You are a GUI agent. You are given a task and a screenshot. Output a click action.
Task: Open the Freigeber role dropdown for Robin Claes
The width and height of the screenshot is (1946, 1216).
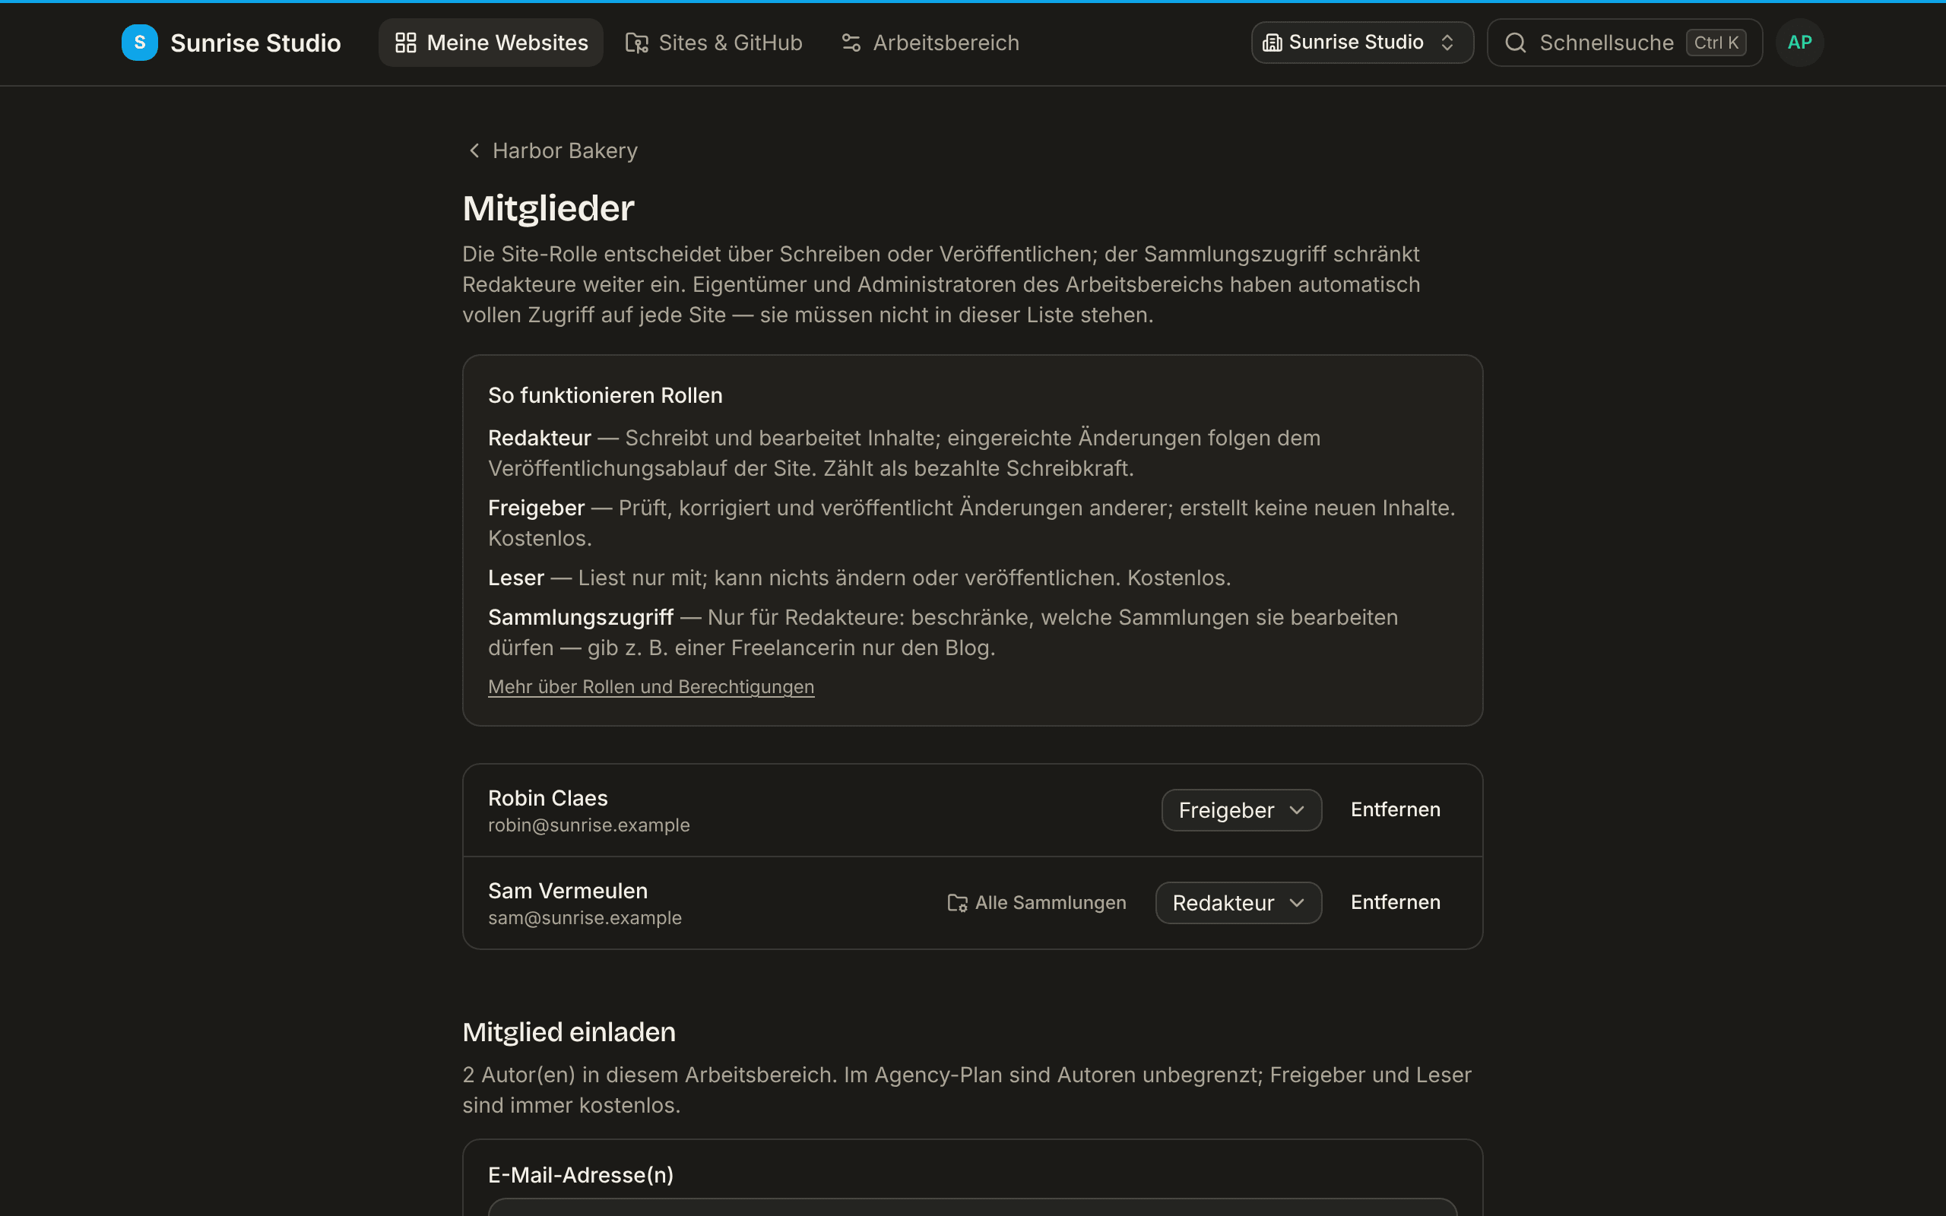1241,810
